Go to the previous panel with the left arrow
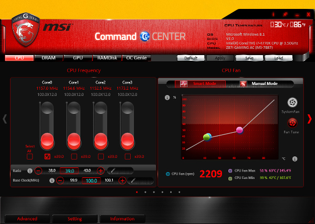 [x=5, y=119]
